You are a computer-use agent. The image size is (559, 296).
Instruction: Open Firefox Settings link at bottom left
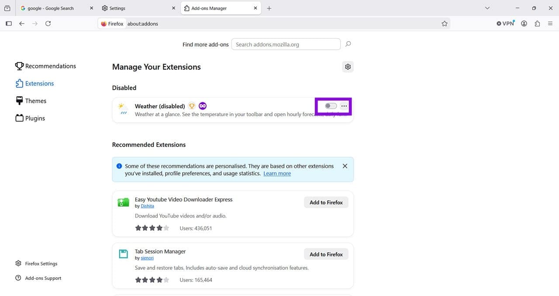[36, 264]
